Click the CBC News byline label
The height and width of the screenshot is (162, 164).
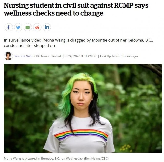click(x=42, y=56)
